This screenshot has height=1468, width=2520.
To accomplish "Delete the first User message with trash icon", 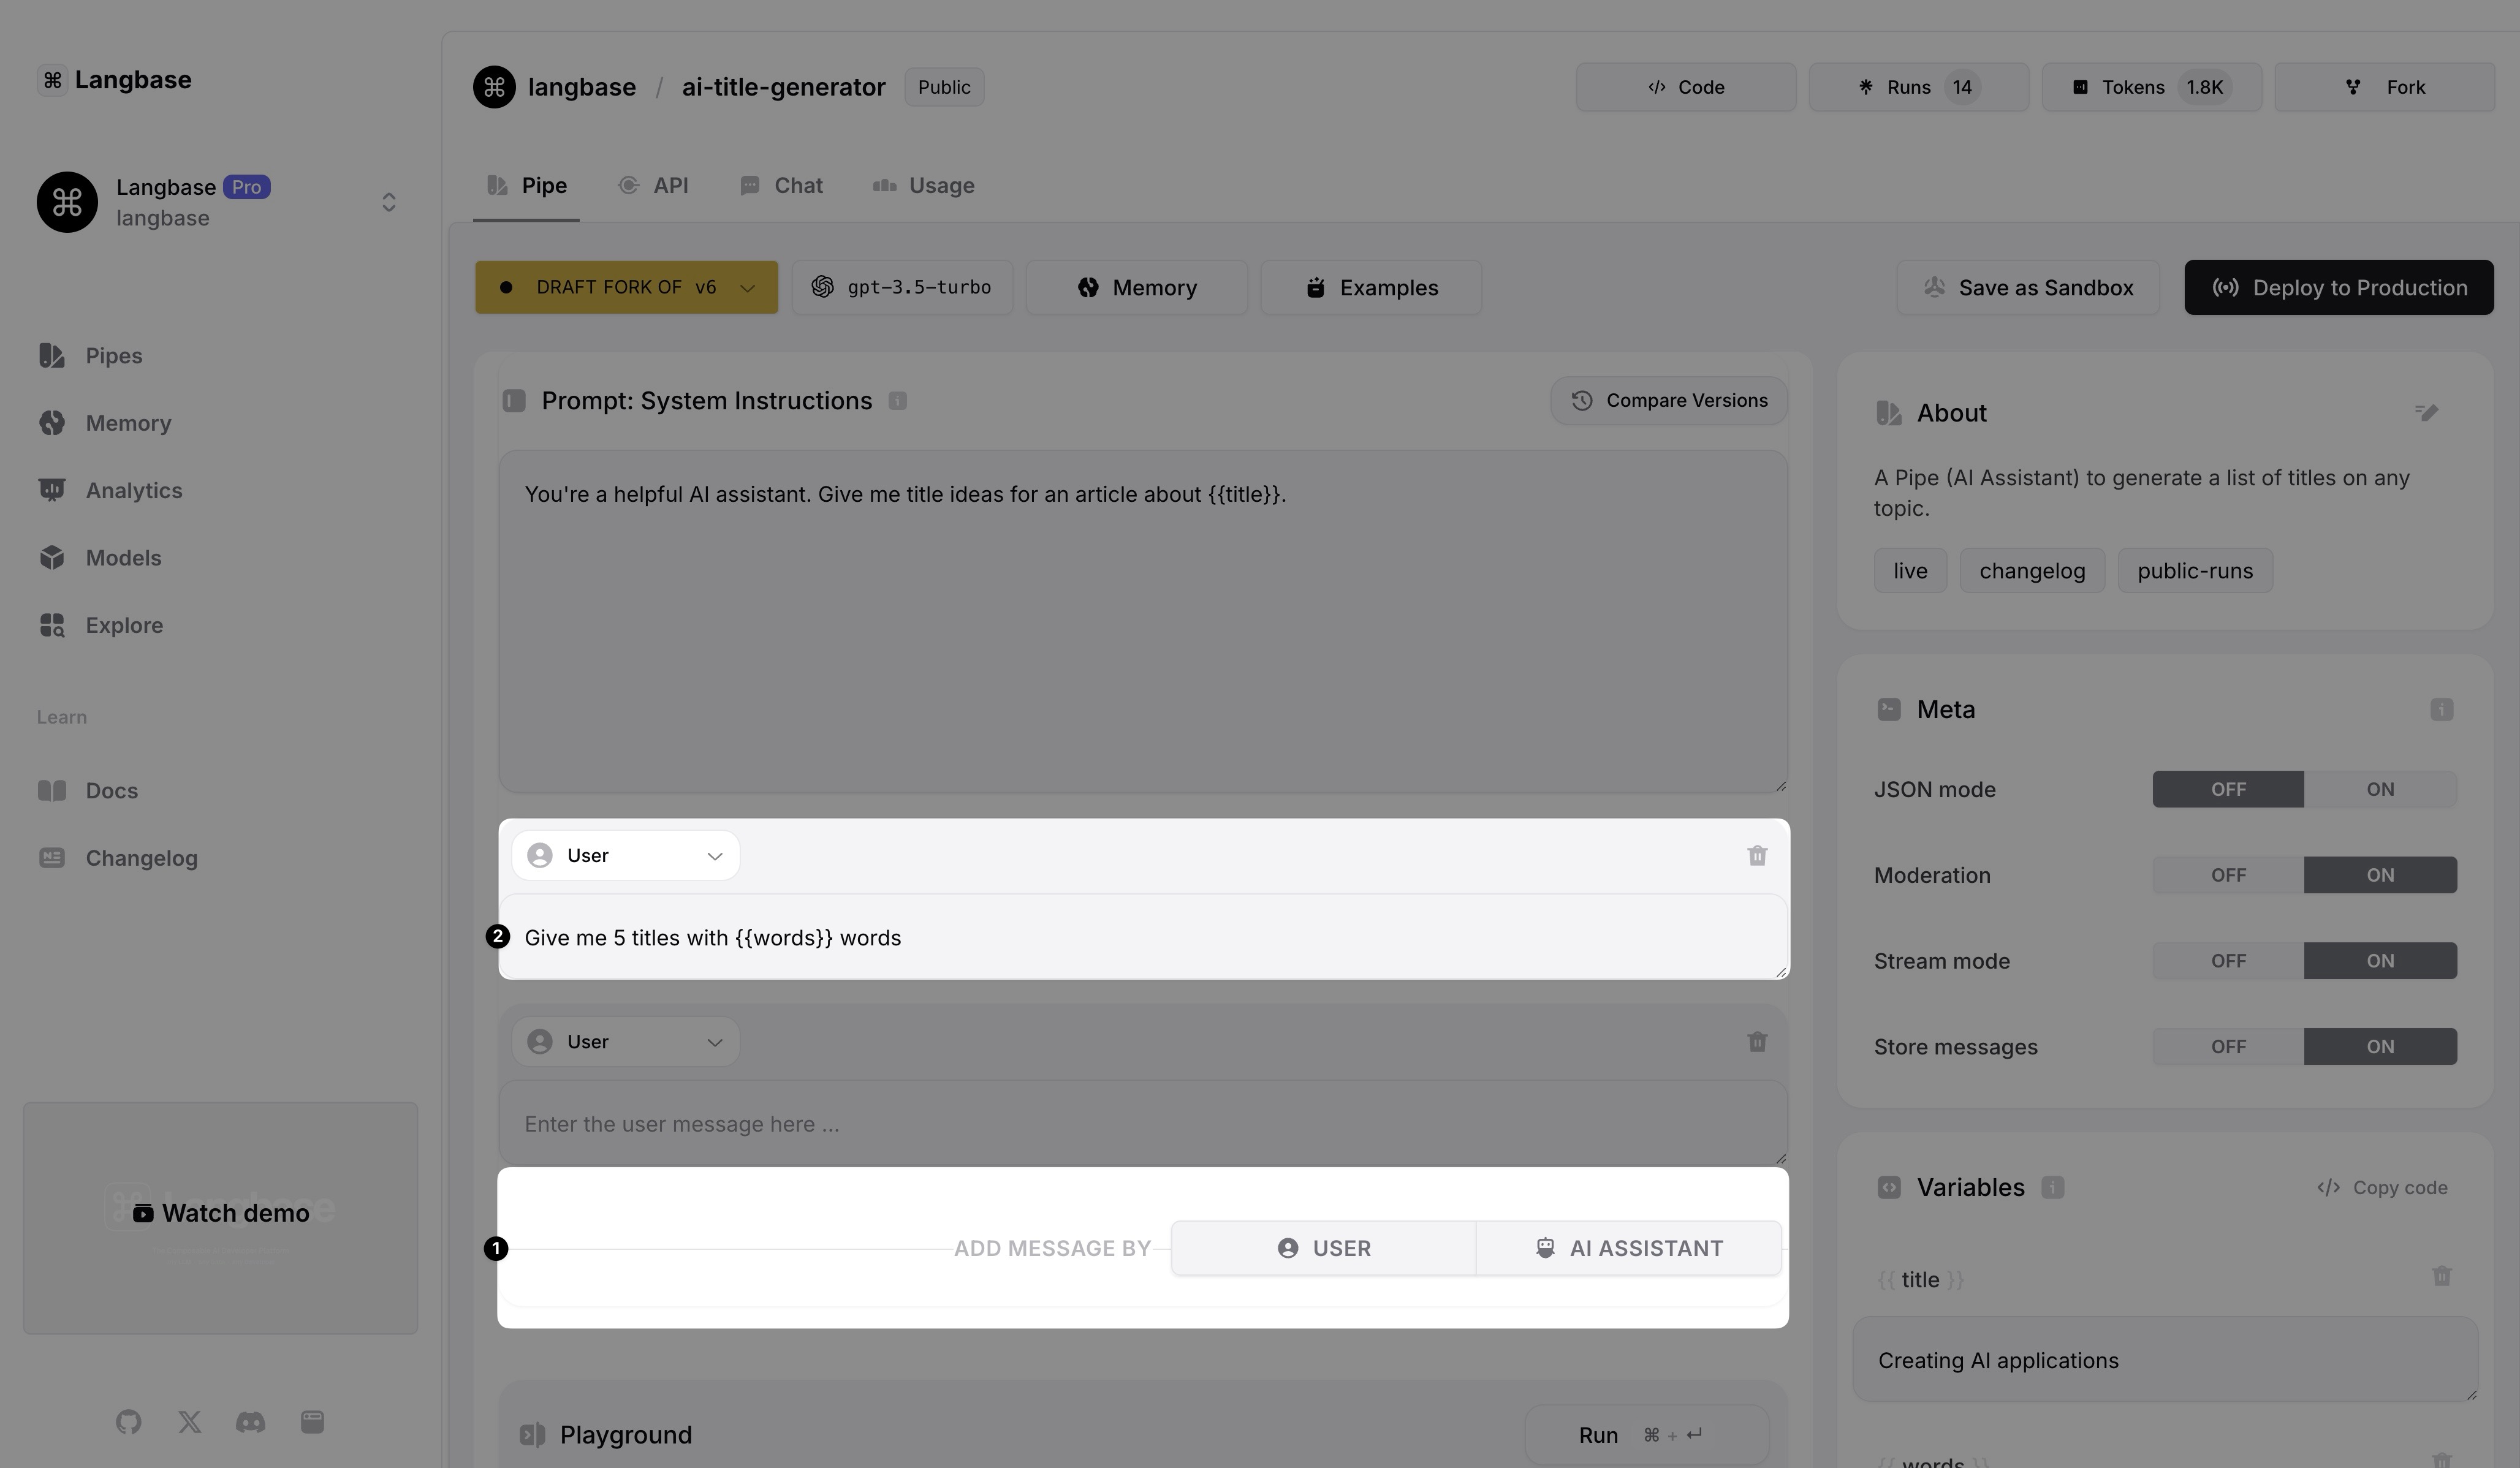I will (1756, 856).
